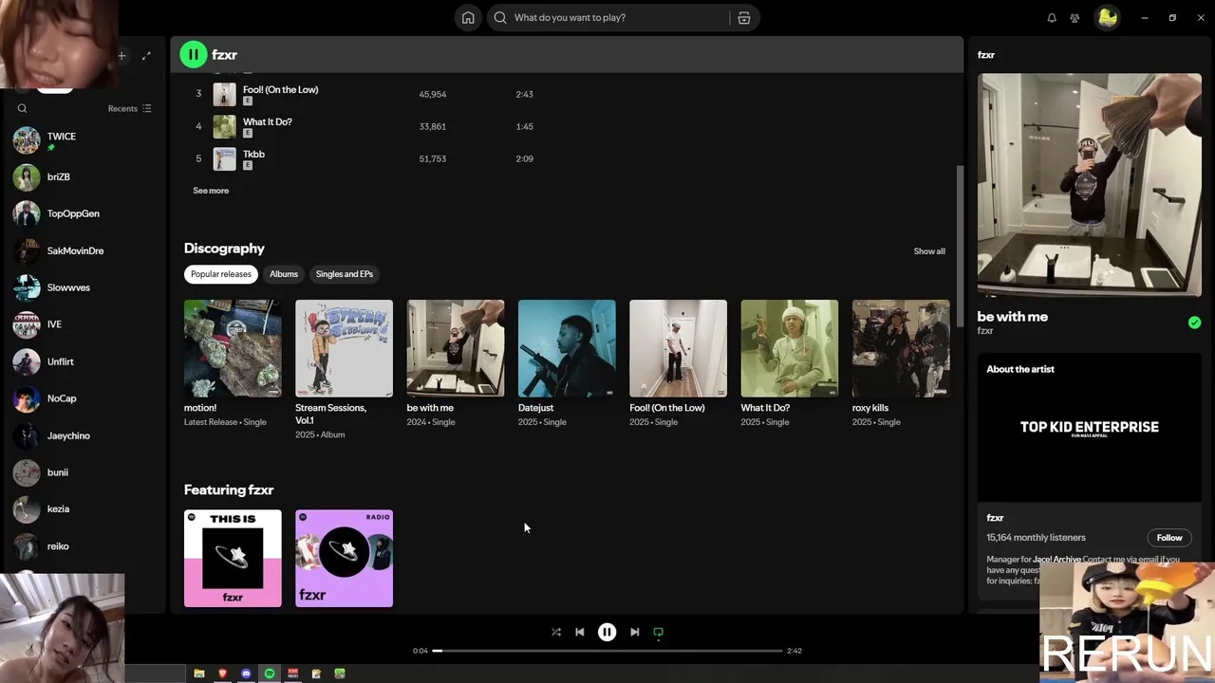Open Brave browser from the taskbar
Screen dimensions: 1215x683
click(x=223, y=674)
